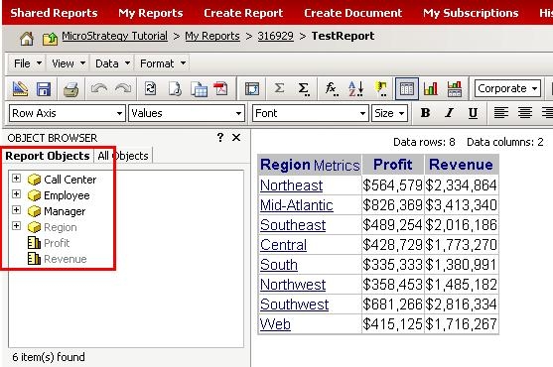553x367 pixels.
Task: Switch to the Report Objects tab
Action: pyautogui.click(x=48, y=156)
